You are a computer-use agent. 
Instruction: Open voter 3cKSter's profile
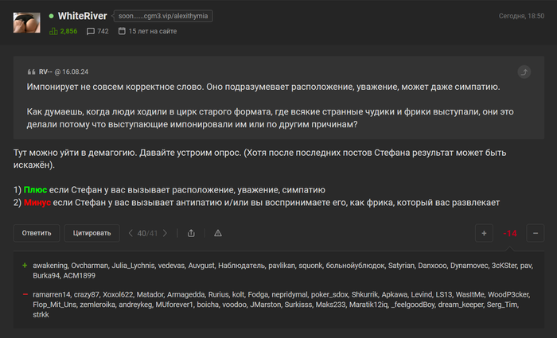[x=504, y=266]
